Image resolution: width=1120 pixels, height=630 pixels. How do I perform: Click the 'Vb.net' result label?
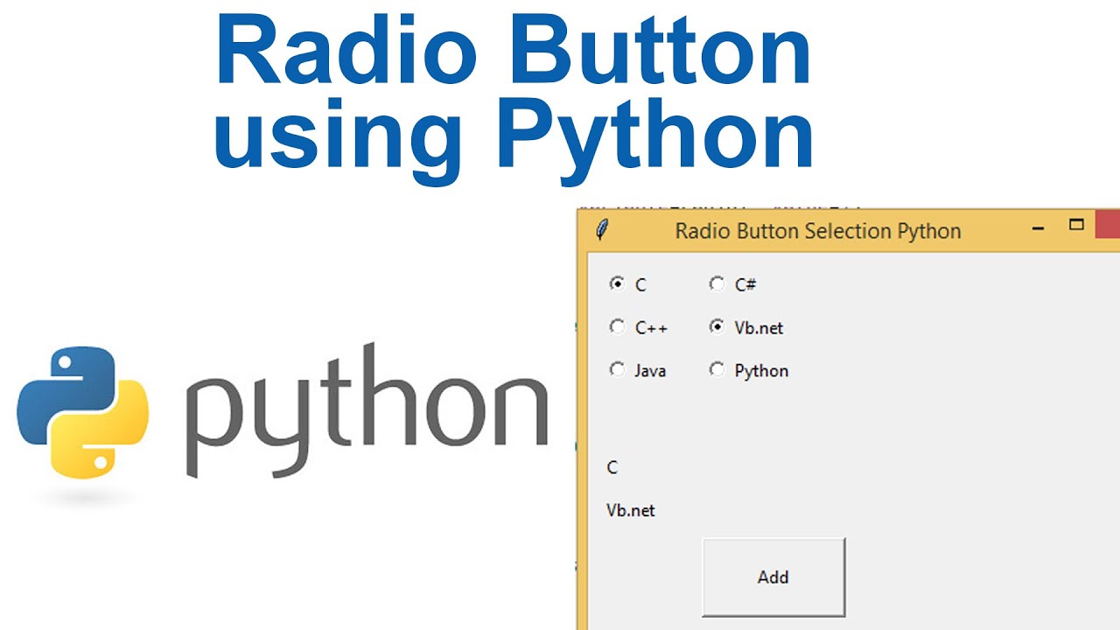click(x=631, y=510)
